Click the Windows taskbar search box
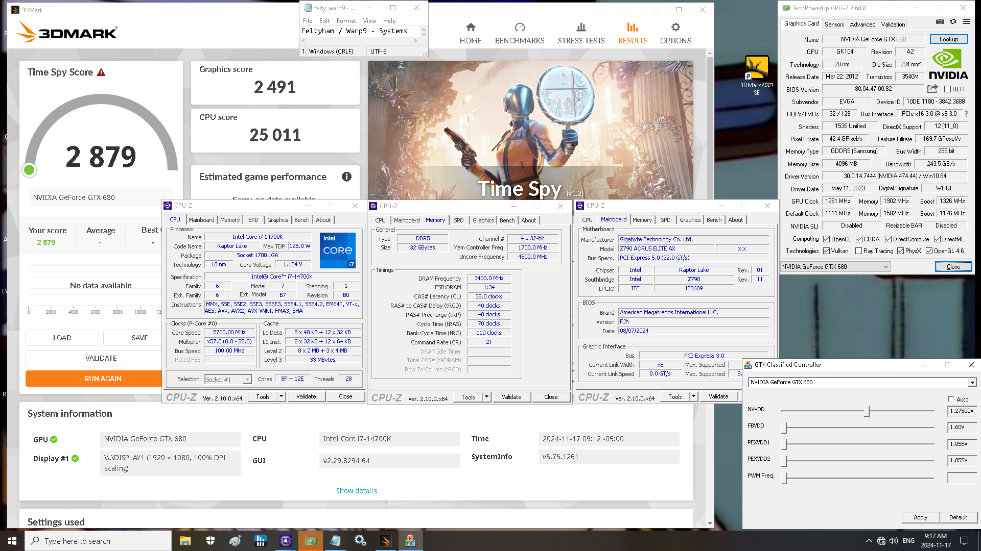The height and width of the screenshot is (551, 981). (x=98, y=541)
